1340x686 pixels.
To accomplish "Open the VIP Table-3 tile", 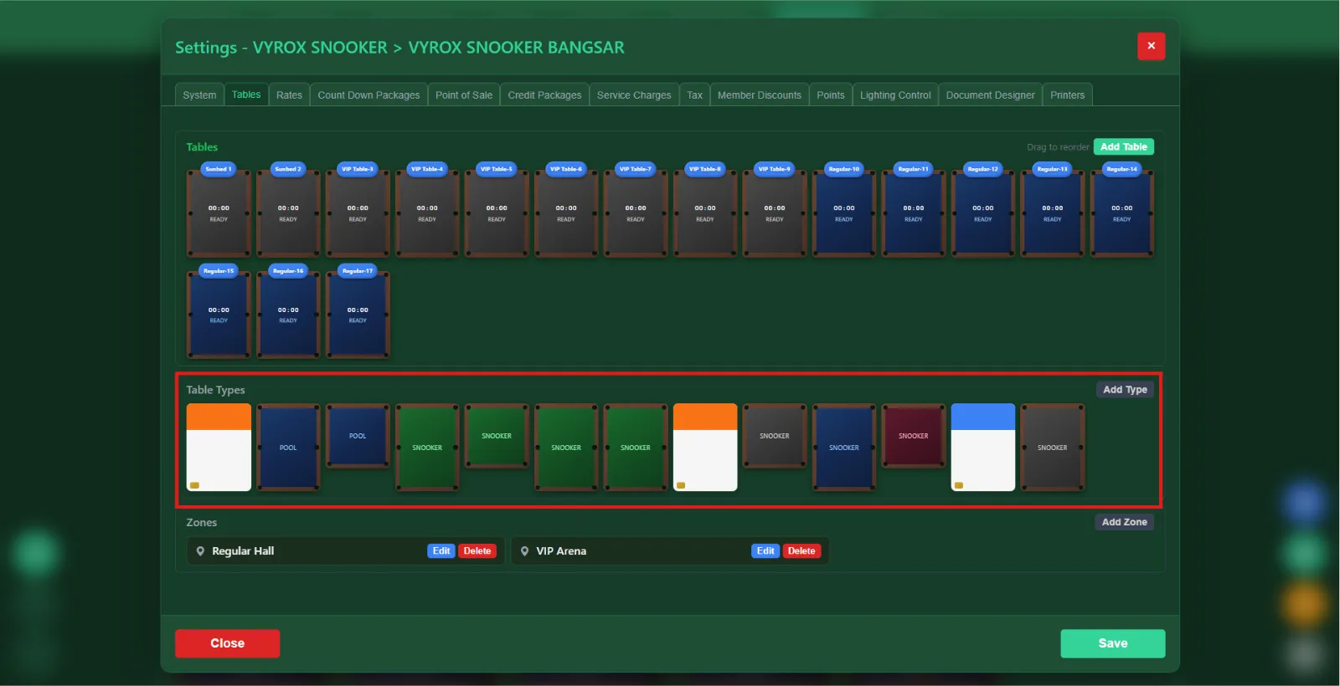I will 358,212.
